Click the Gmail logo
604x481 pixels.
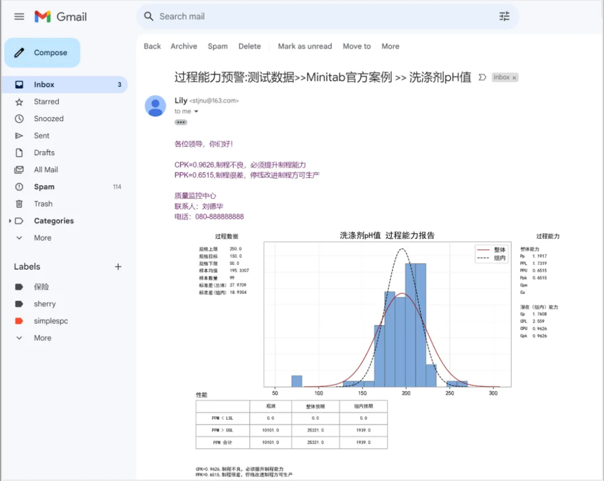[x=61, y=16]
